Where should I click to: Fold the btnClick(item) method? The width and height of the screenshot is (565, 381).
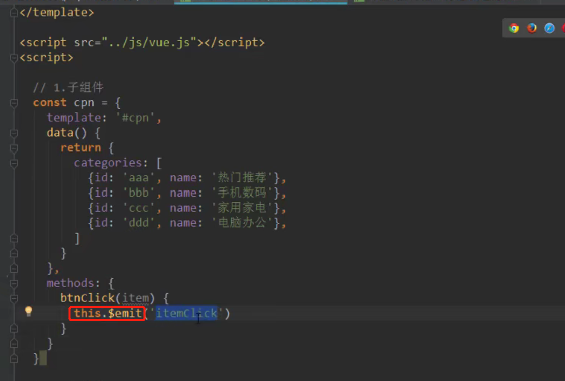point(14,298)
